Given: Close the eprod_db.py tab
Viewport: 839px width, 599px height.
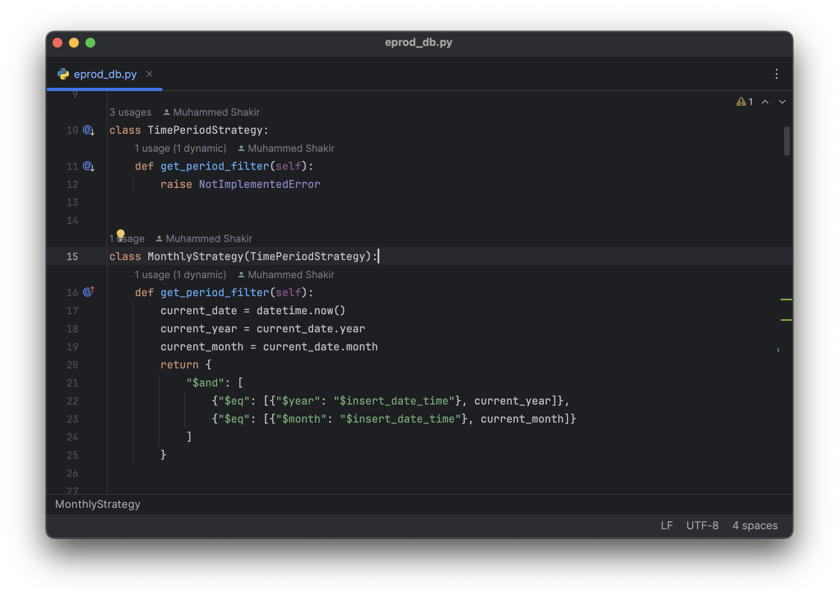Looking at the screenshot, I should tap(149, 74).
